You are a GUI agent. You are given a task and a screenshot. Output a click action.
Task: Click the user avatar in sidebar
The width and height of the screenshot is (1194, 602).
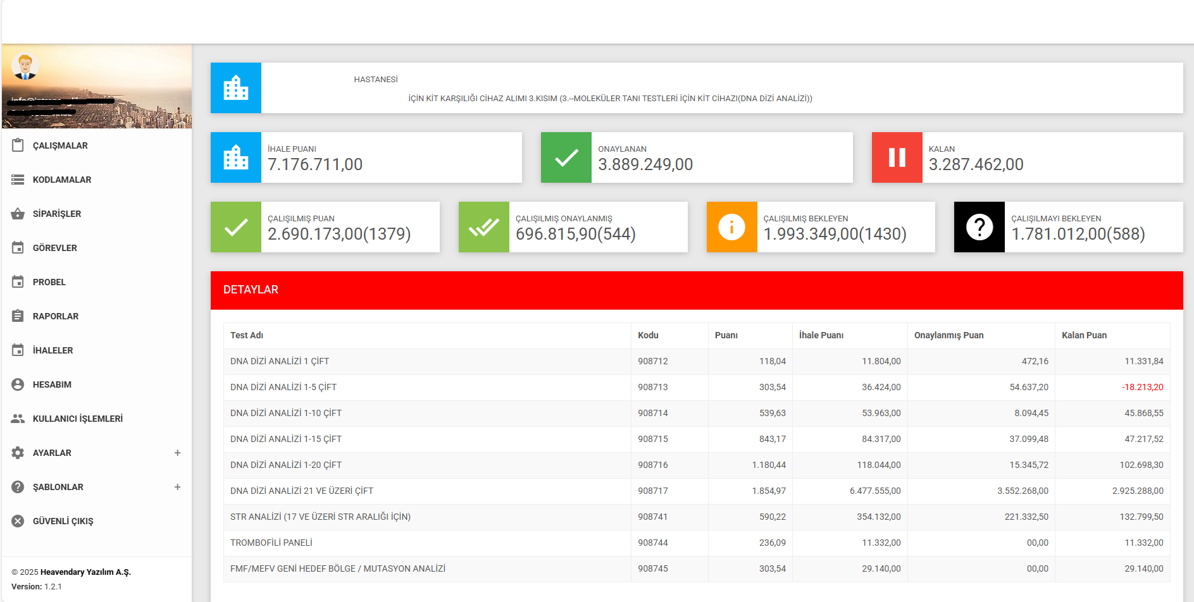(25, 66)
